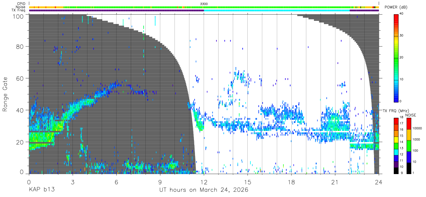Image resolution: width=426 pixels, height=197 pixels.
Task: Select the yellow 1000–10000 noise legend block
Action: pos(409,134)
